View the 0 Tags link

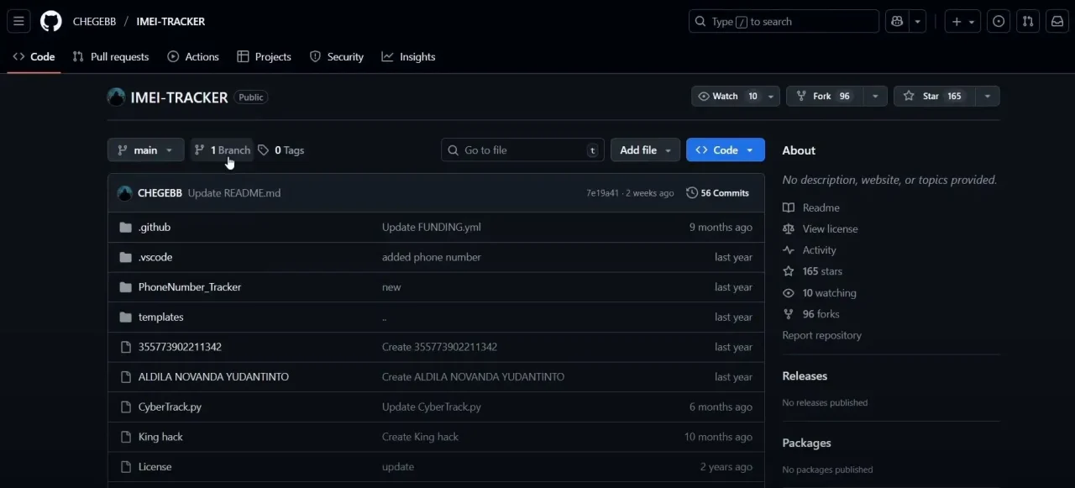click(281, 150)
